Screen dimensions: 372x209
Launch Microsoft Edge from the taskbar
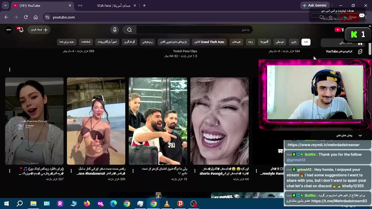point(114,204)
